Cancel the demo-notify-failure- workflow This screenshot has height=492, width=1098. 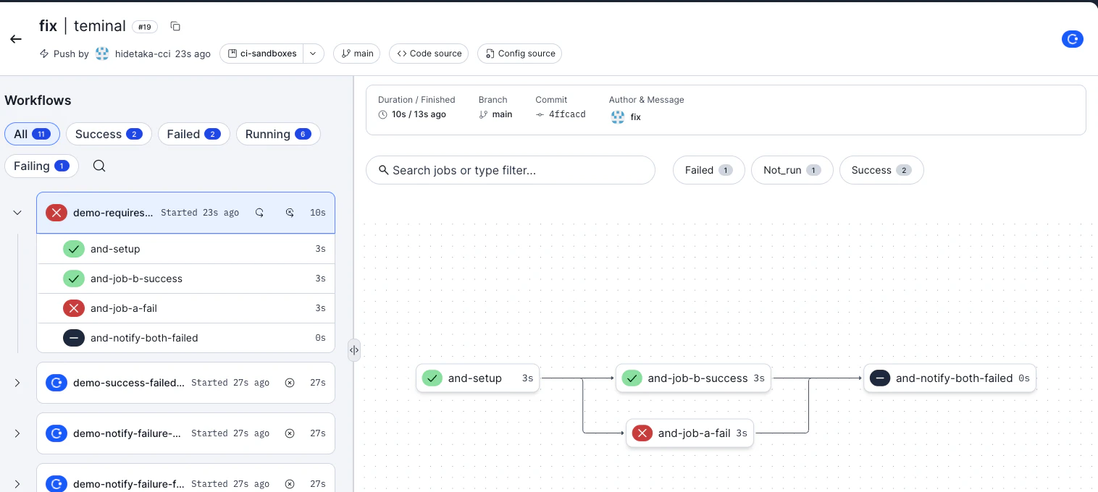(x=290, y=433)
